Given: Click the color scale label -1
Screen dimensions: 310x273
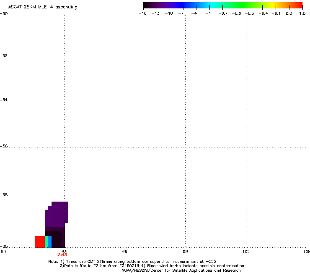Looking at the screenshot, I should tap(208, 13).
